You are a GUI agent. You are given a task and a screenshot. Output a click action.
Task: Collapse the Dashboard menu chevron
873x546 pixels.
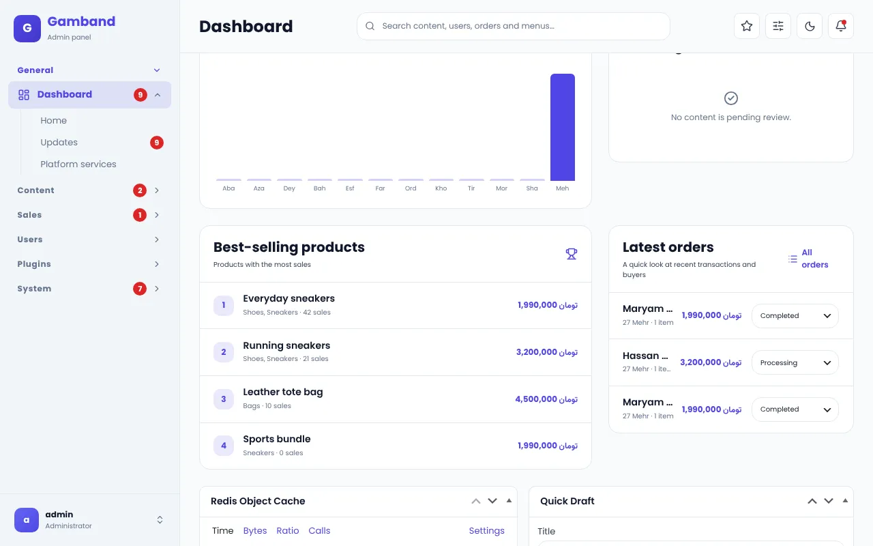tap(158, 95)
